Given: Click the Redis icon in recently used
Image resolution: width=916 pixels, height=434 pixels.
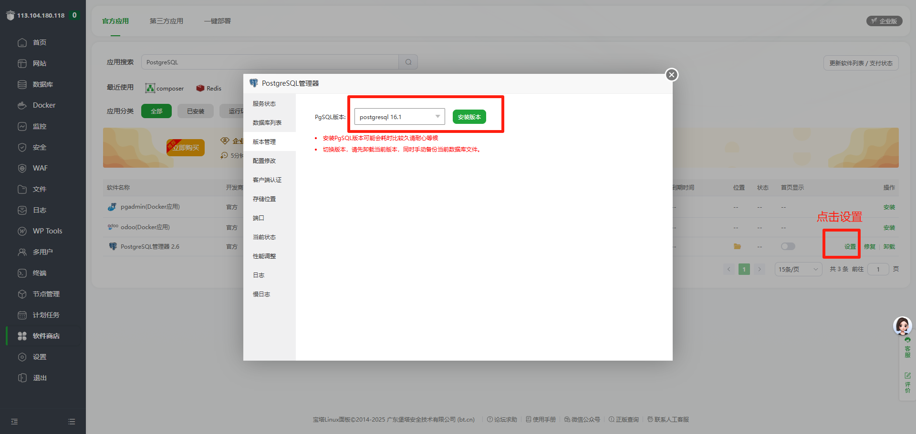Looking at the screenshot, I should [x=200, y=88].
